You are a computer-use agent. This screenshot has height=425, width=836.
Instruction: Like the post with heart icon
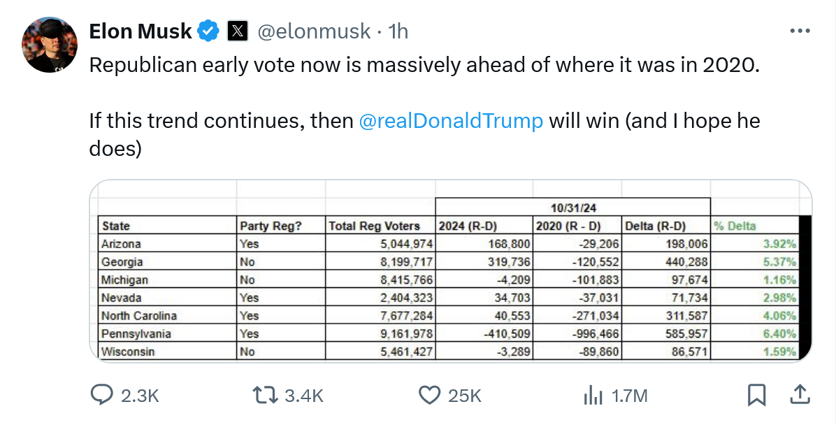pos(428,395)
